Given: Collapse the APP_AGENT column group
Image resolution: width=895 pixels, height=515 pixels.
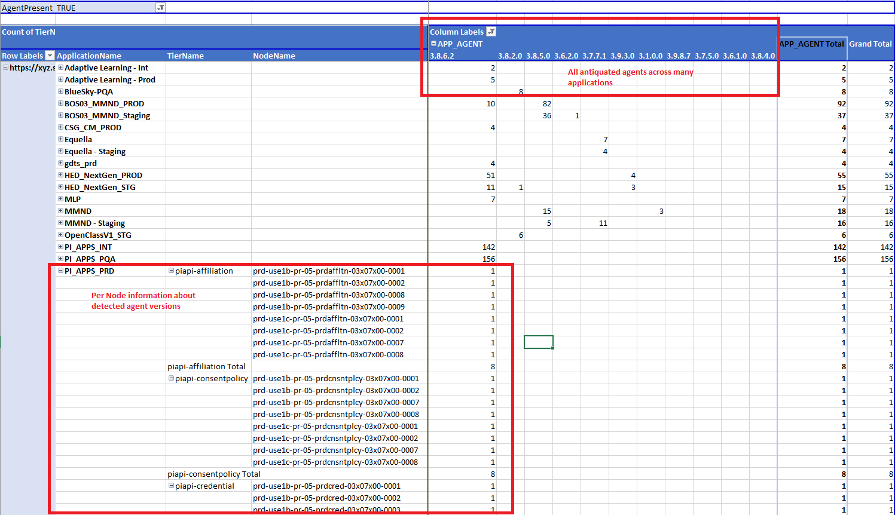Looking at the screenshot, I should coord(433,44).
